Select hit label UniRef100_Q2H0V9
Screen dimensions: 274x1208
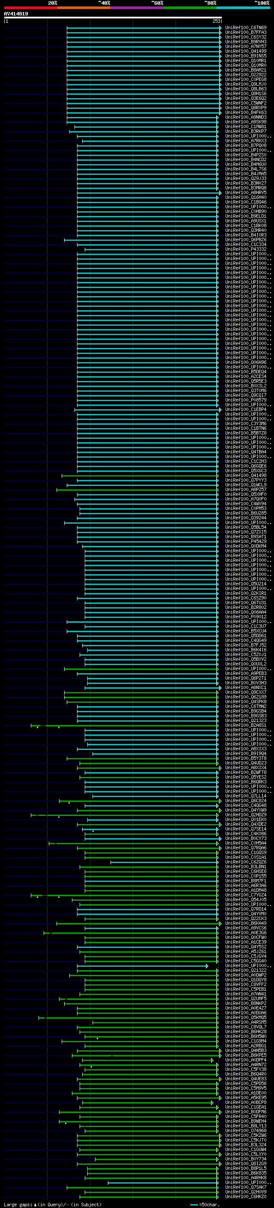(246, 1192)
